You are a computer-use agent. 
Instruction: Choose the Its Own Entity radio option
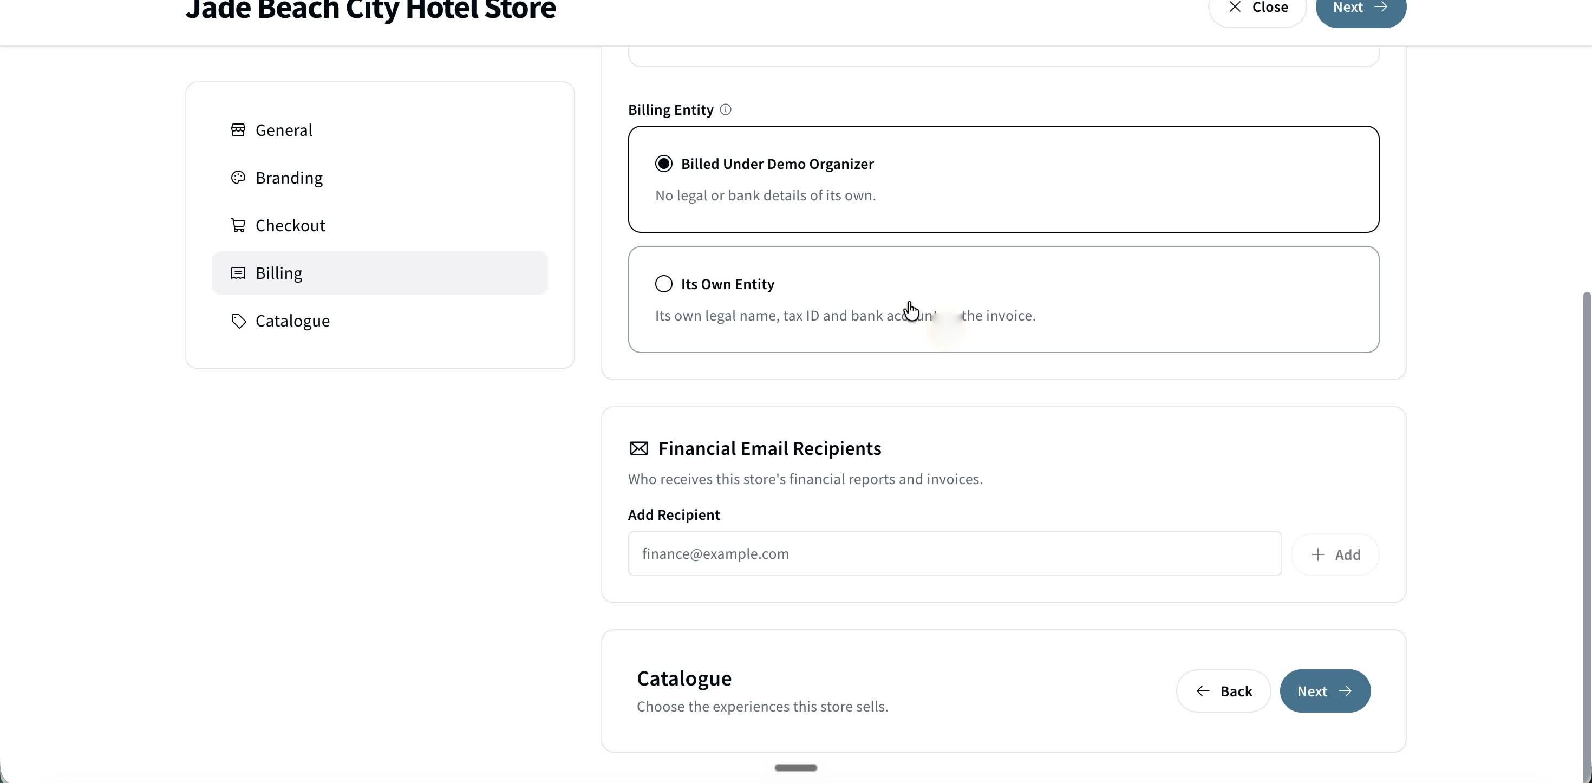click(x=663, y=284)
